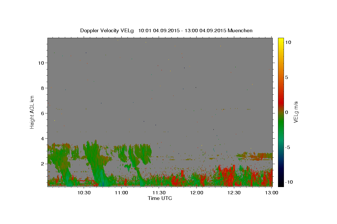Click the 11:00 time tick label
The width and height of the screenshot is (337, 224).
click(121, 193)
